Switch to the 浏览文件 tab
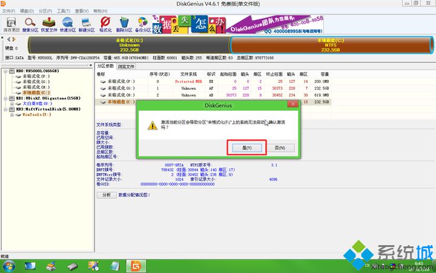436x273 pixels. [x=126, y=67]
